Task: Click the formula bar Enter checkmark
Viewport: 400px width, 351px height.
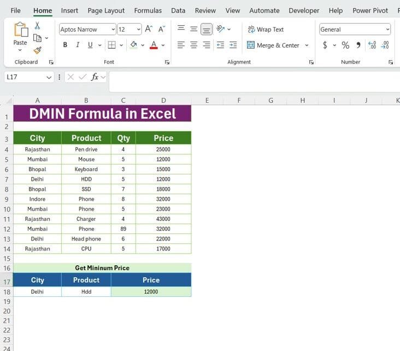Action: tap(83, 77)
